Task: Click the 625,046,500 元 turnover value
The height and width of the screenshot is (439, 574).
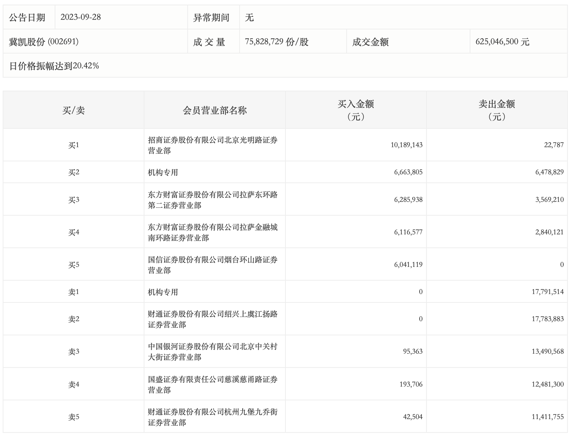Action: 502,42
